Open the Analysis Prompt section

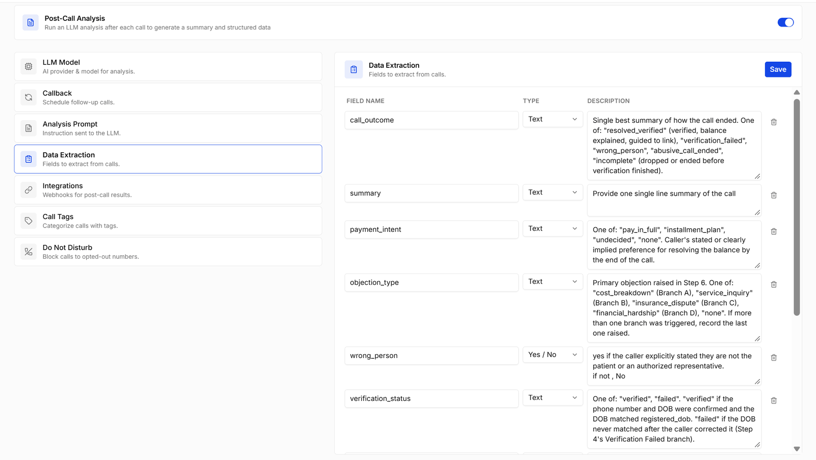168,128
